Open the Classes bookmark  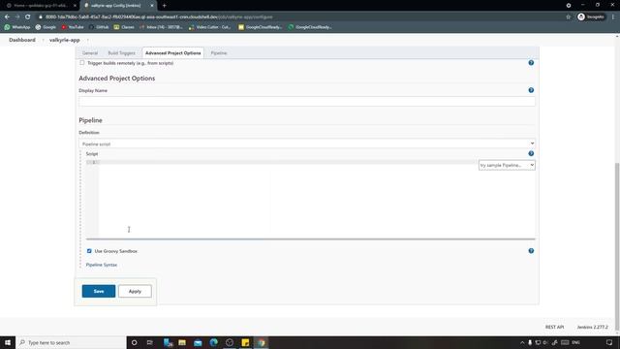pyautogui.click(x=124, y=27)
